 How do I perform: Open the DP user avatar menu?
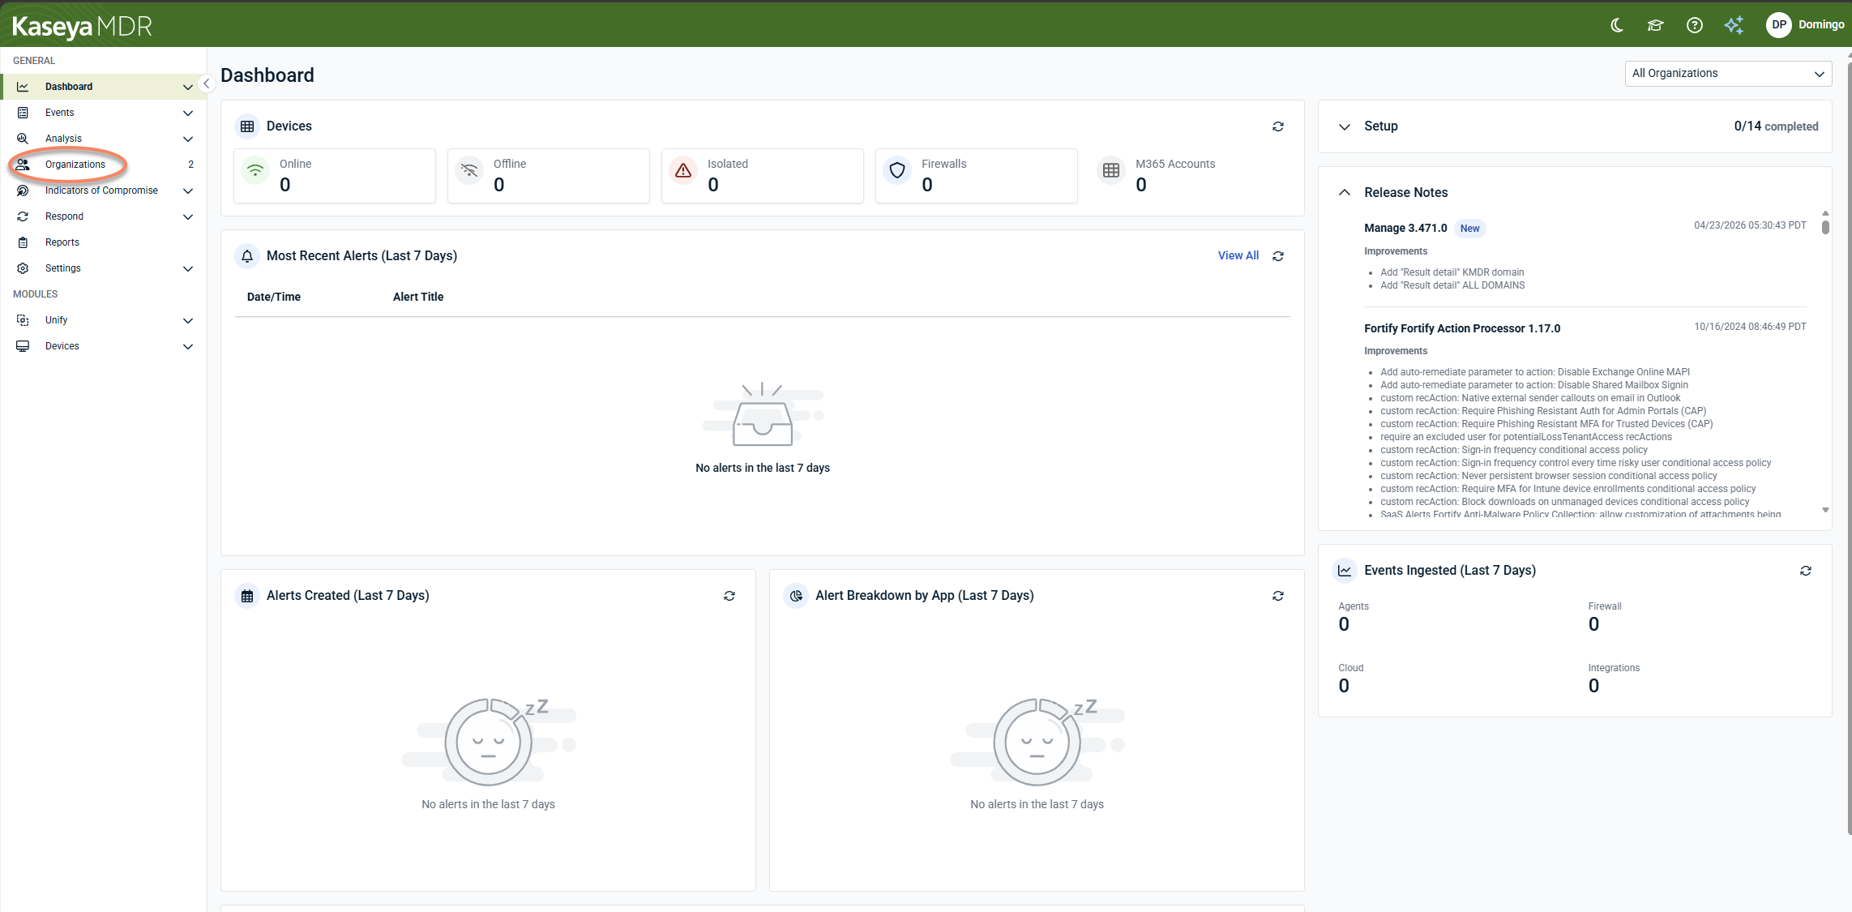pos(1778,25)
